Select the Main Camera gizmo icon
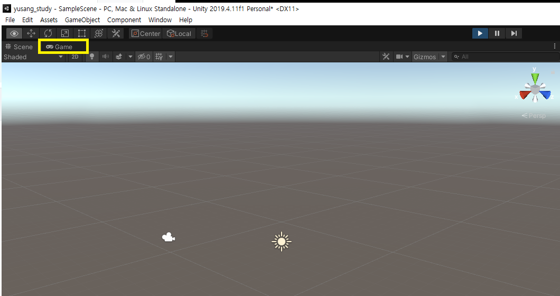Screen dimensions: 560x296 168,237
